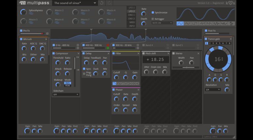Choose the band-pass filter type icon
The width and height of the screenshot is (253, 140).
coord(118,84)
